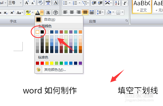The image size is (163, 106).
Task: Expand the numbering dropdown arrow
Action: pyautogui.click(x=79, y=3)
